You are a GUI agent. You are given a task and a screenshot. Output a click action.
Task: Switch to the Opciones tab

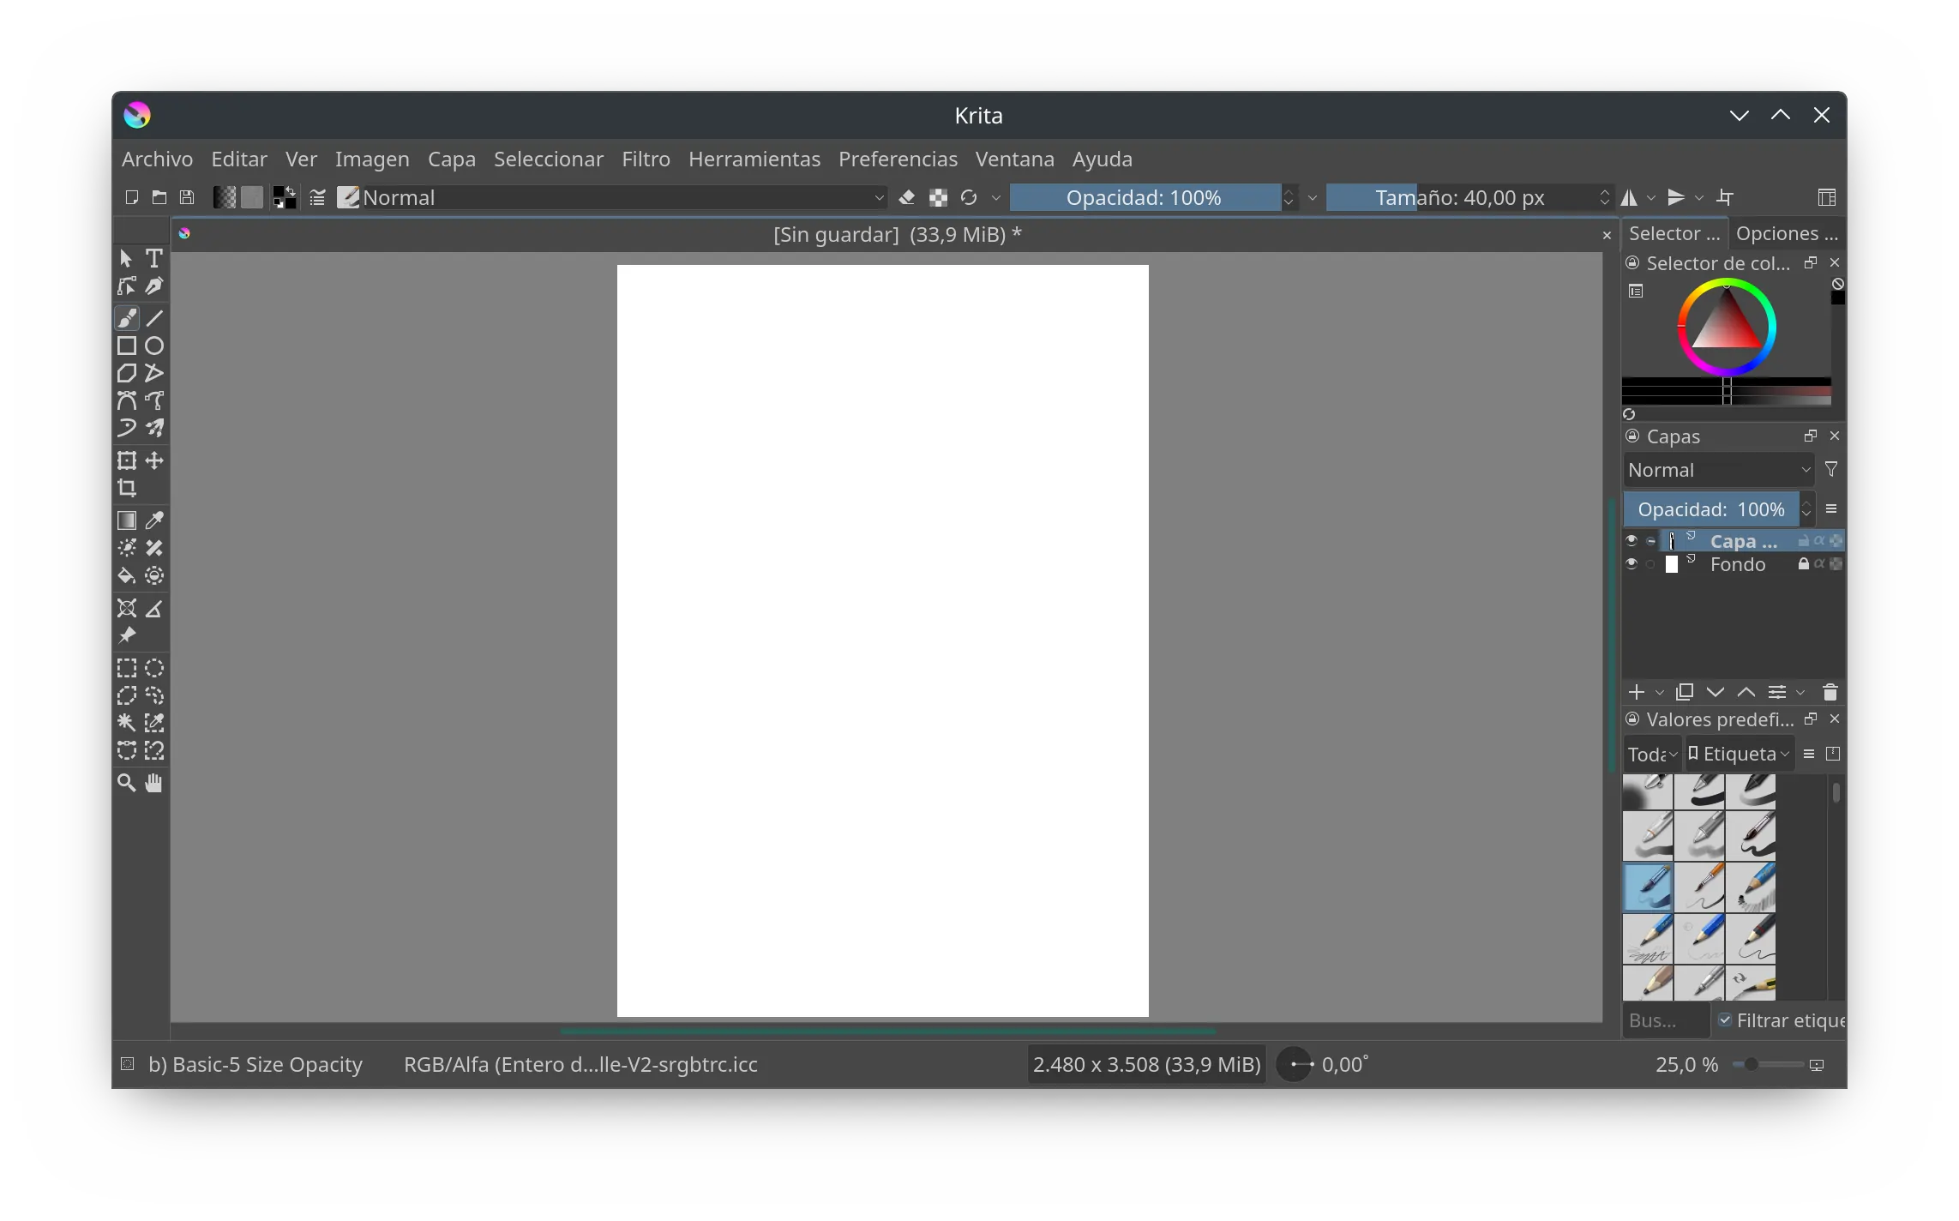pos(1786,233)
